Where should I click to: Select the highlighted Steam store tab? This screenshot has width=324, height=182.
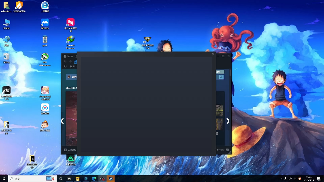[x=76, y=61]
